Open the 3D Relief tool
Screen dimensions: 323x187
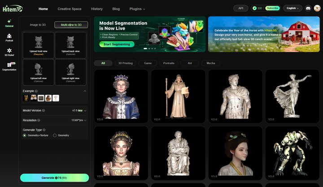pos(9,52)
